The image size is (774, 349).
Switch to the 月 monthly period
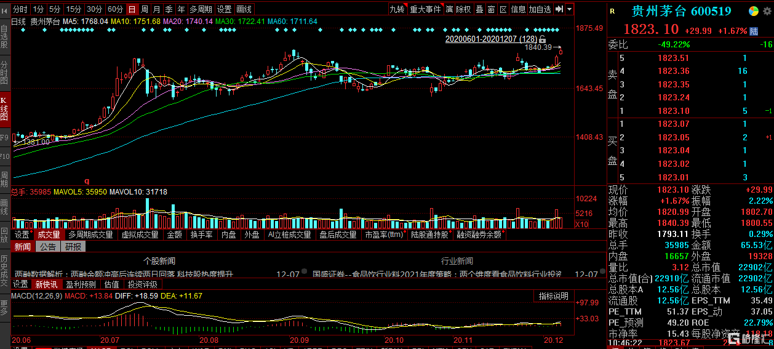pyautogui.click(x=156, y=9)
